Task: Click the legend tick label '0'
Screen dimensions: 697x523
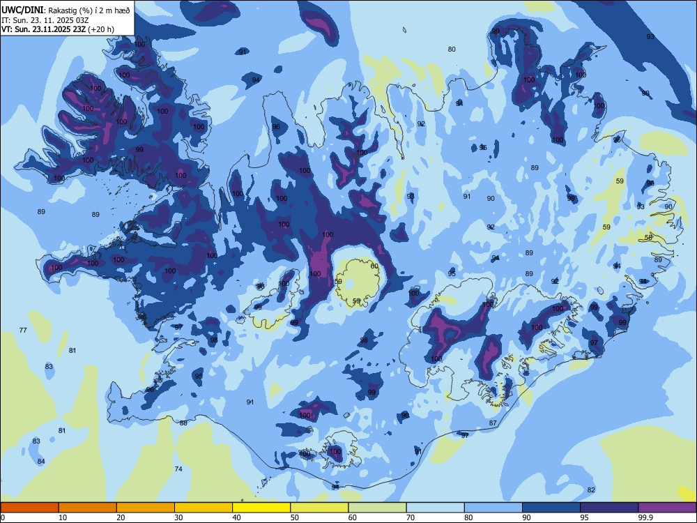Action: (x=3, y=517)
